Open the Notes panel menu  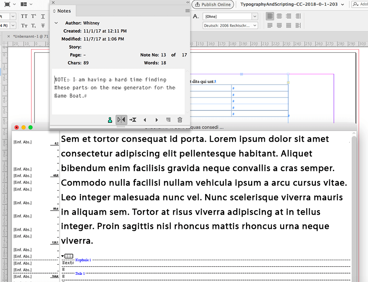[187, 11]
